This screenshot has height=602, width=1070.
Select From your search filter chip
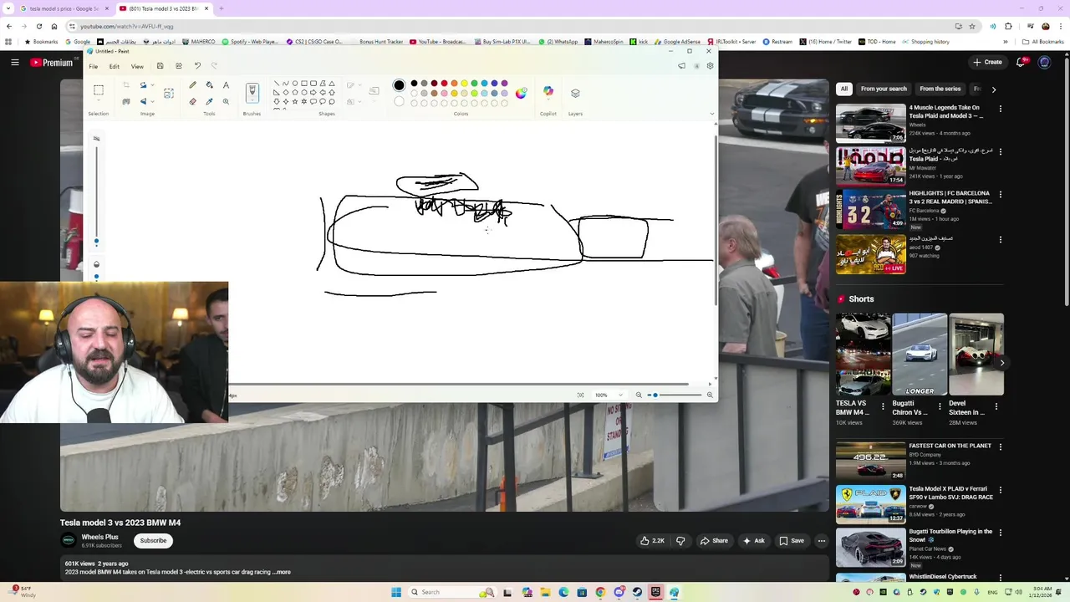tap(884, 89)
